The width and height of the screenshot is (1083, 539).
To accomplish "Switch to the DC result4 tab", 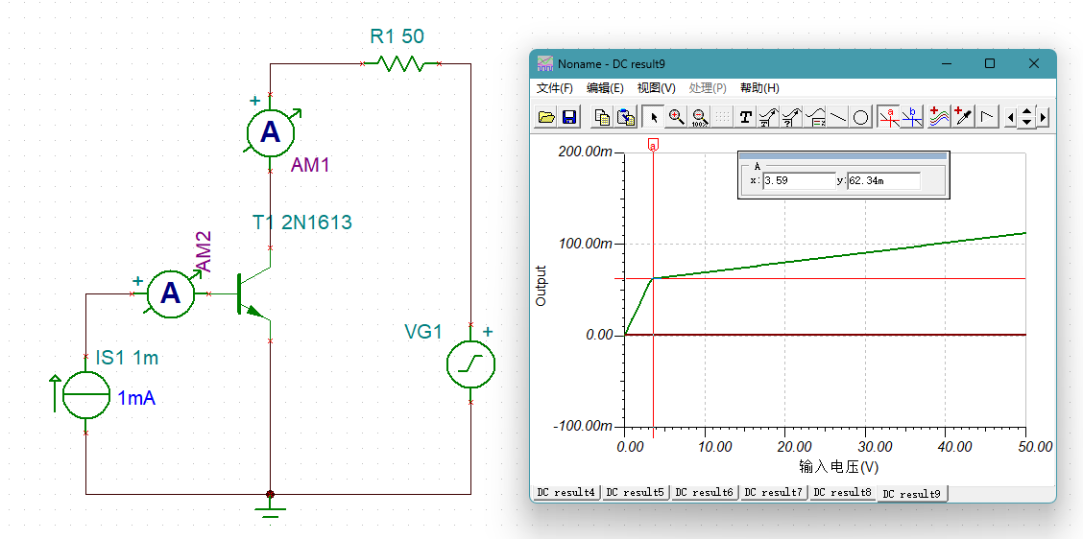I will click(566, 492).
